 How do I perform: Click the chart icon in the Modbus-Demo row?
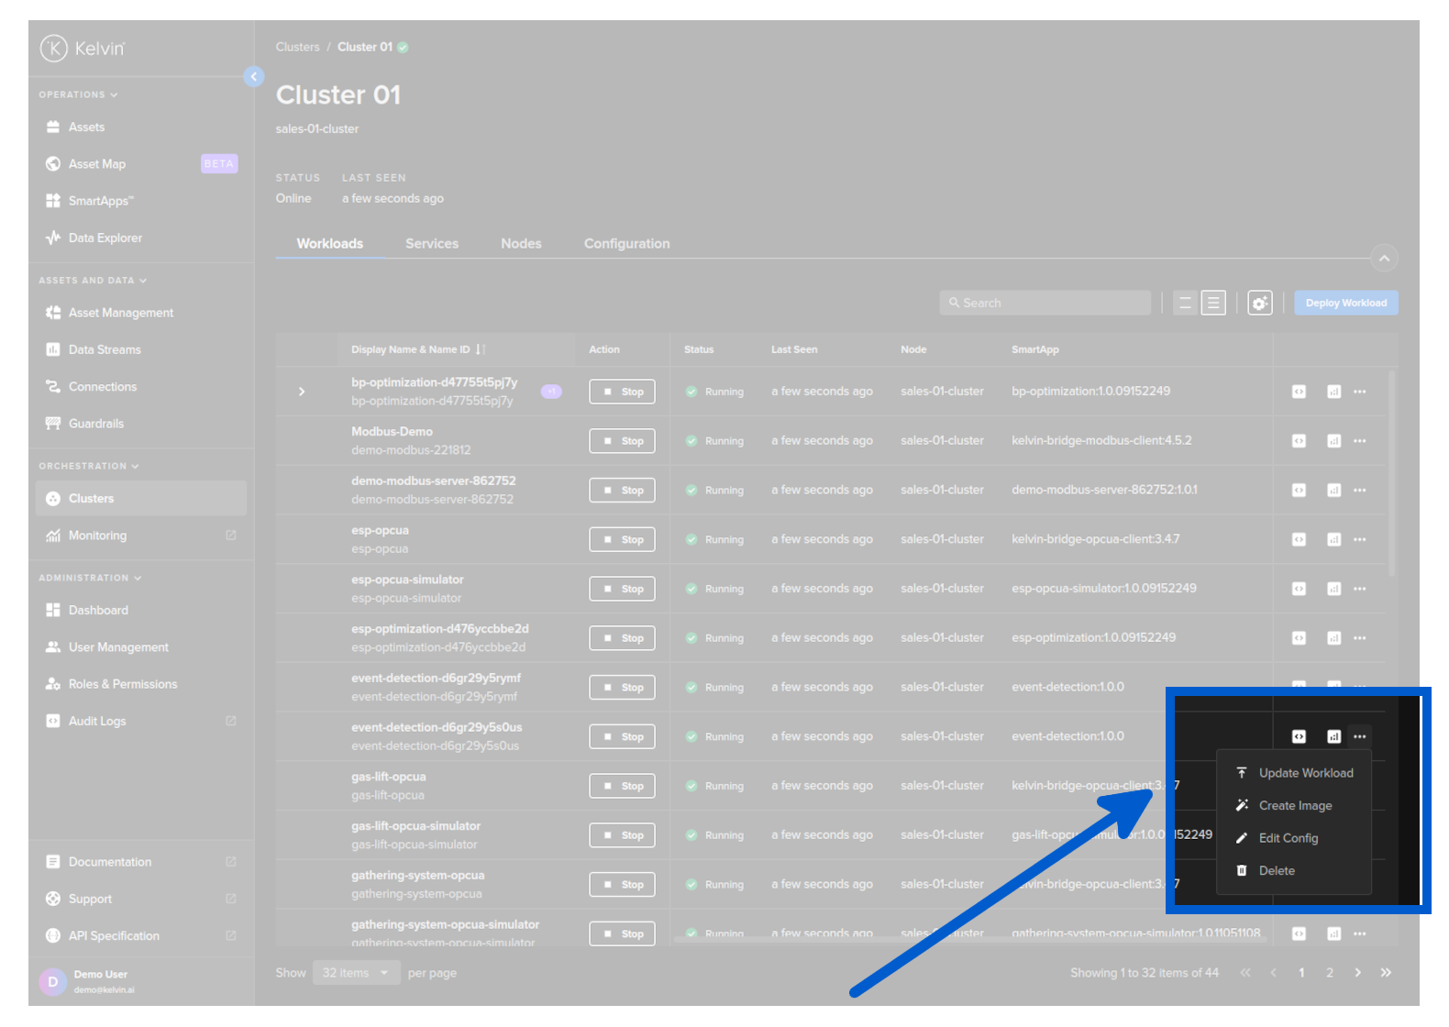click(x=1333, y=441)
